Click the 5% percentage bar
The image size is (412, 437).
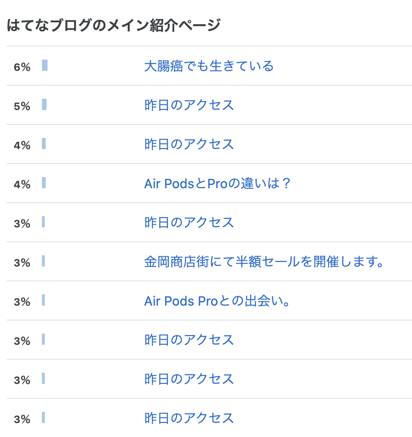tap(44, 104)
